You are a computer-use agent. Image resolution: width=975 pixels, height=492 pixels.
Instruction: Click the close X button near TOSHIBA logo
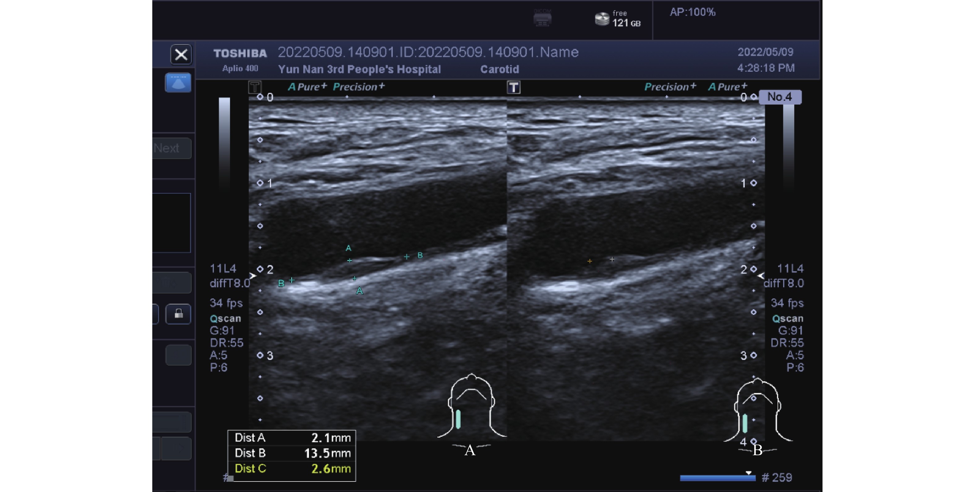click(181, 55)
